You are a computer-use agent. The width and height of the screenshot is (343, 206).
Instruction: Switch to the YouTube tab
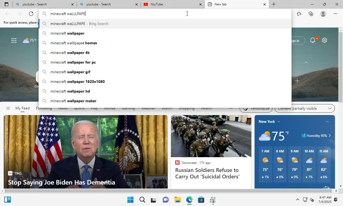[x=173, y=4]
